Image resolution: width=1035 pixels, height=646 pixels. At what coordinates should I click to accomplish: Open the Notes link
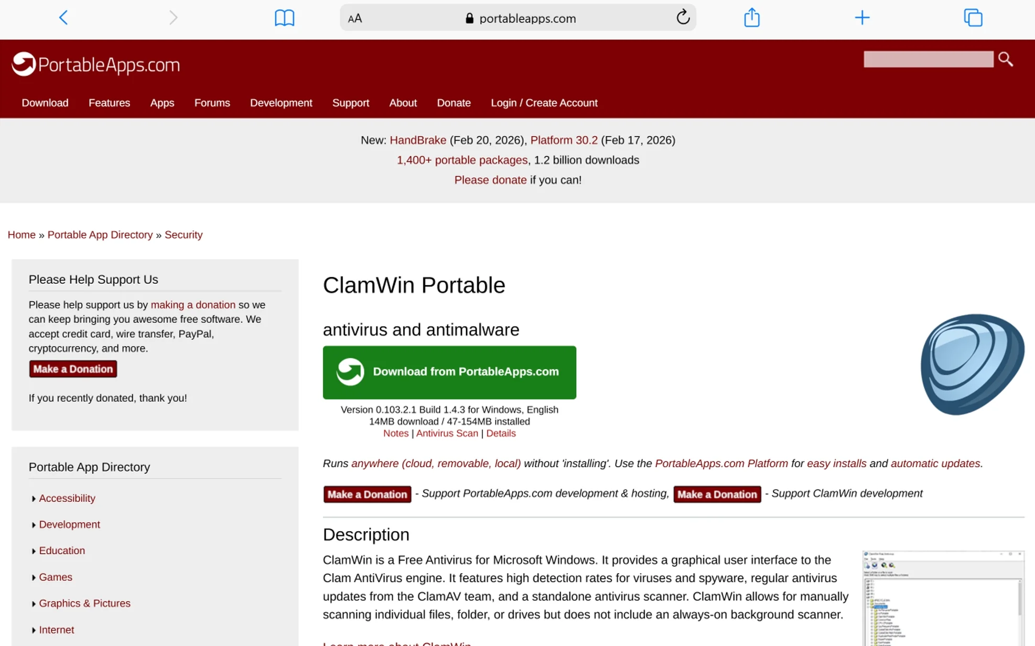click(x=396, y=433)
